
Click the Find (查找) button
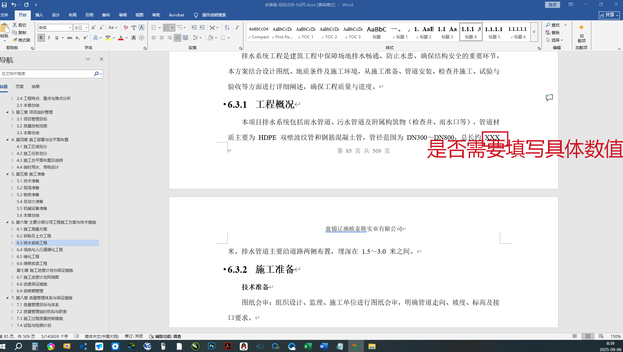[x=553, y=25]
